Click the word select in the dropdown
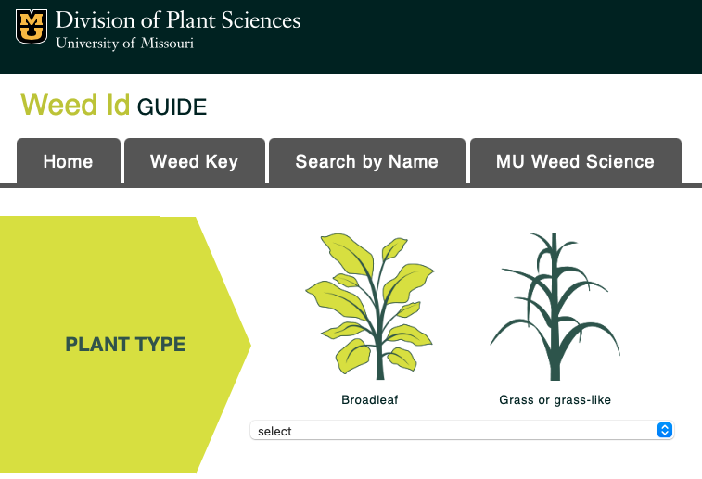This screenshot has width=702, height=479. coord(274,431)
